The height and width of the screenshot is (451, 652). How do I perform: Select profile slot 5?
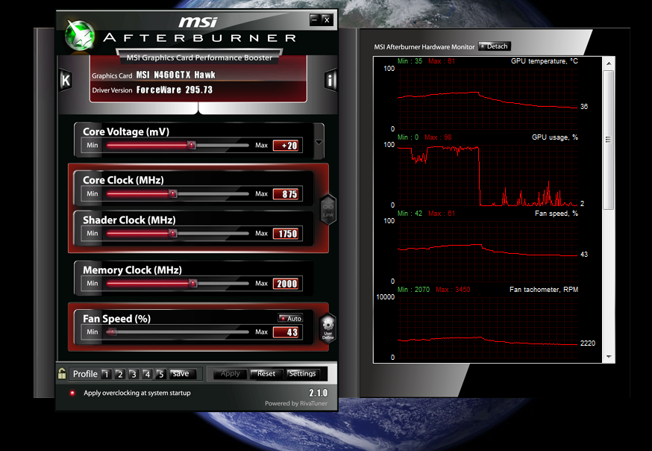[x=160, y=374]
